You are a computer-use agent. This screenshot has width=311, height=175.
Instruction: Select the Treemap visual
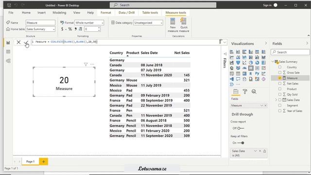tap(263, 63)
